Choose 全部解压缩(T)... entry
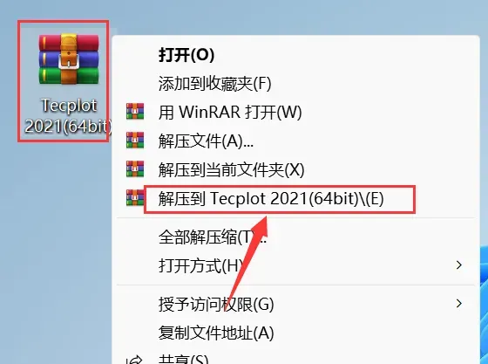Viewport: 488px width, 364px height. [213, 237]
